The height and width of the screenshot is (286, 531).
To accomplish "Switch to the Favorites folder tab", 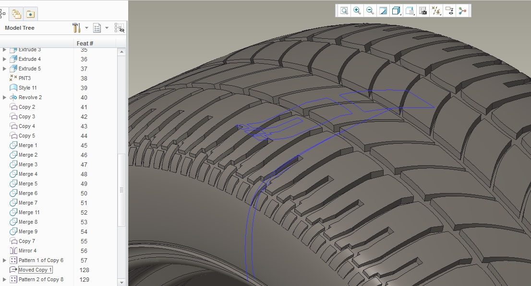I will click(x=30, y=14).
